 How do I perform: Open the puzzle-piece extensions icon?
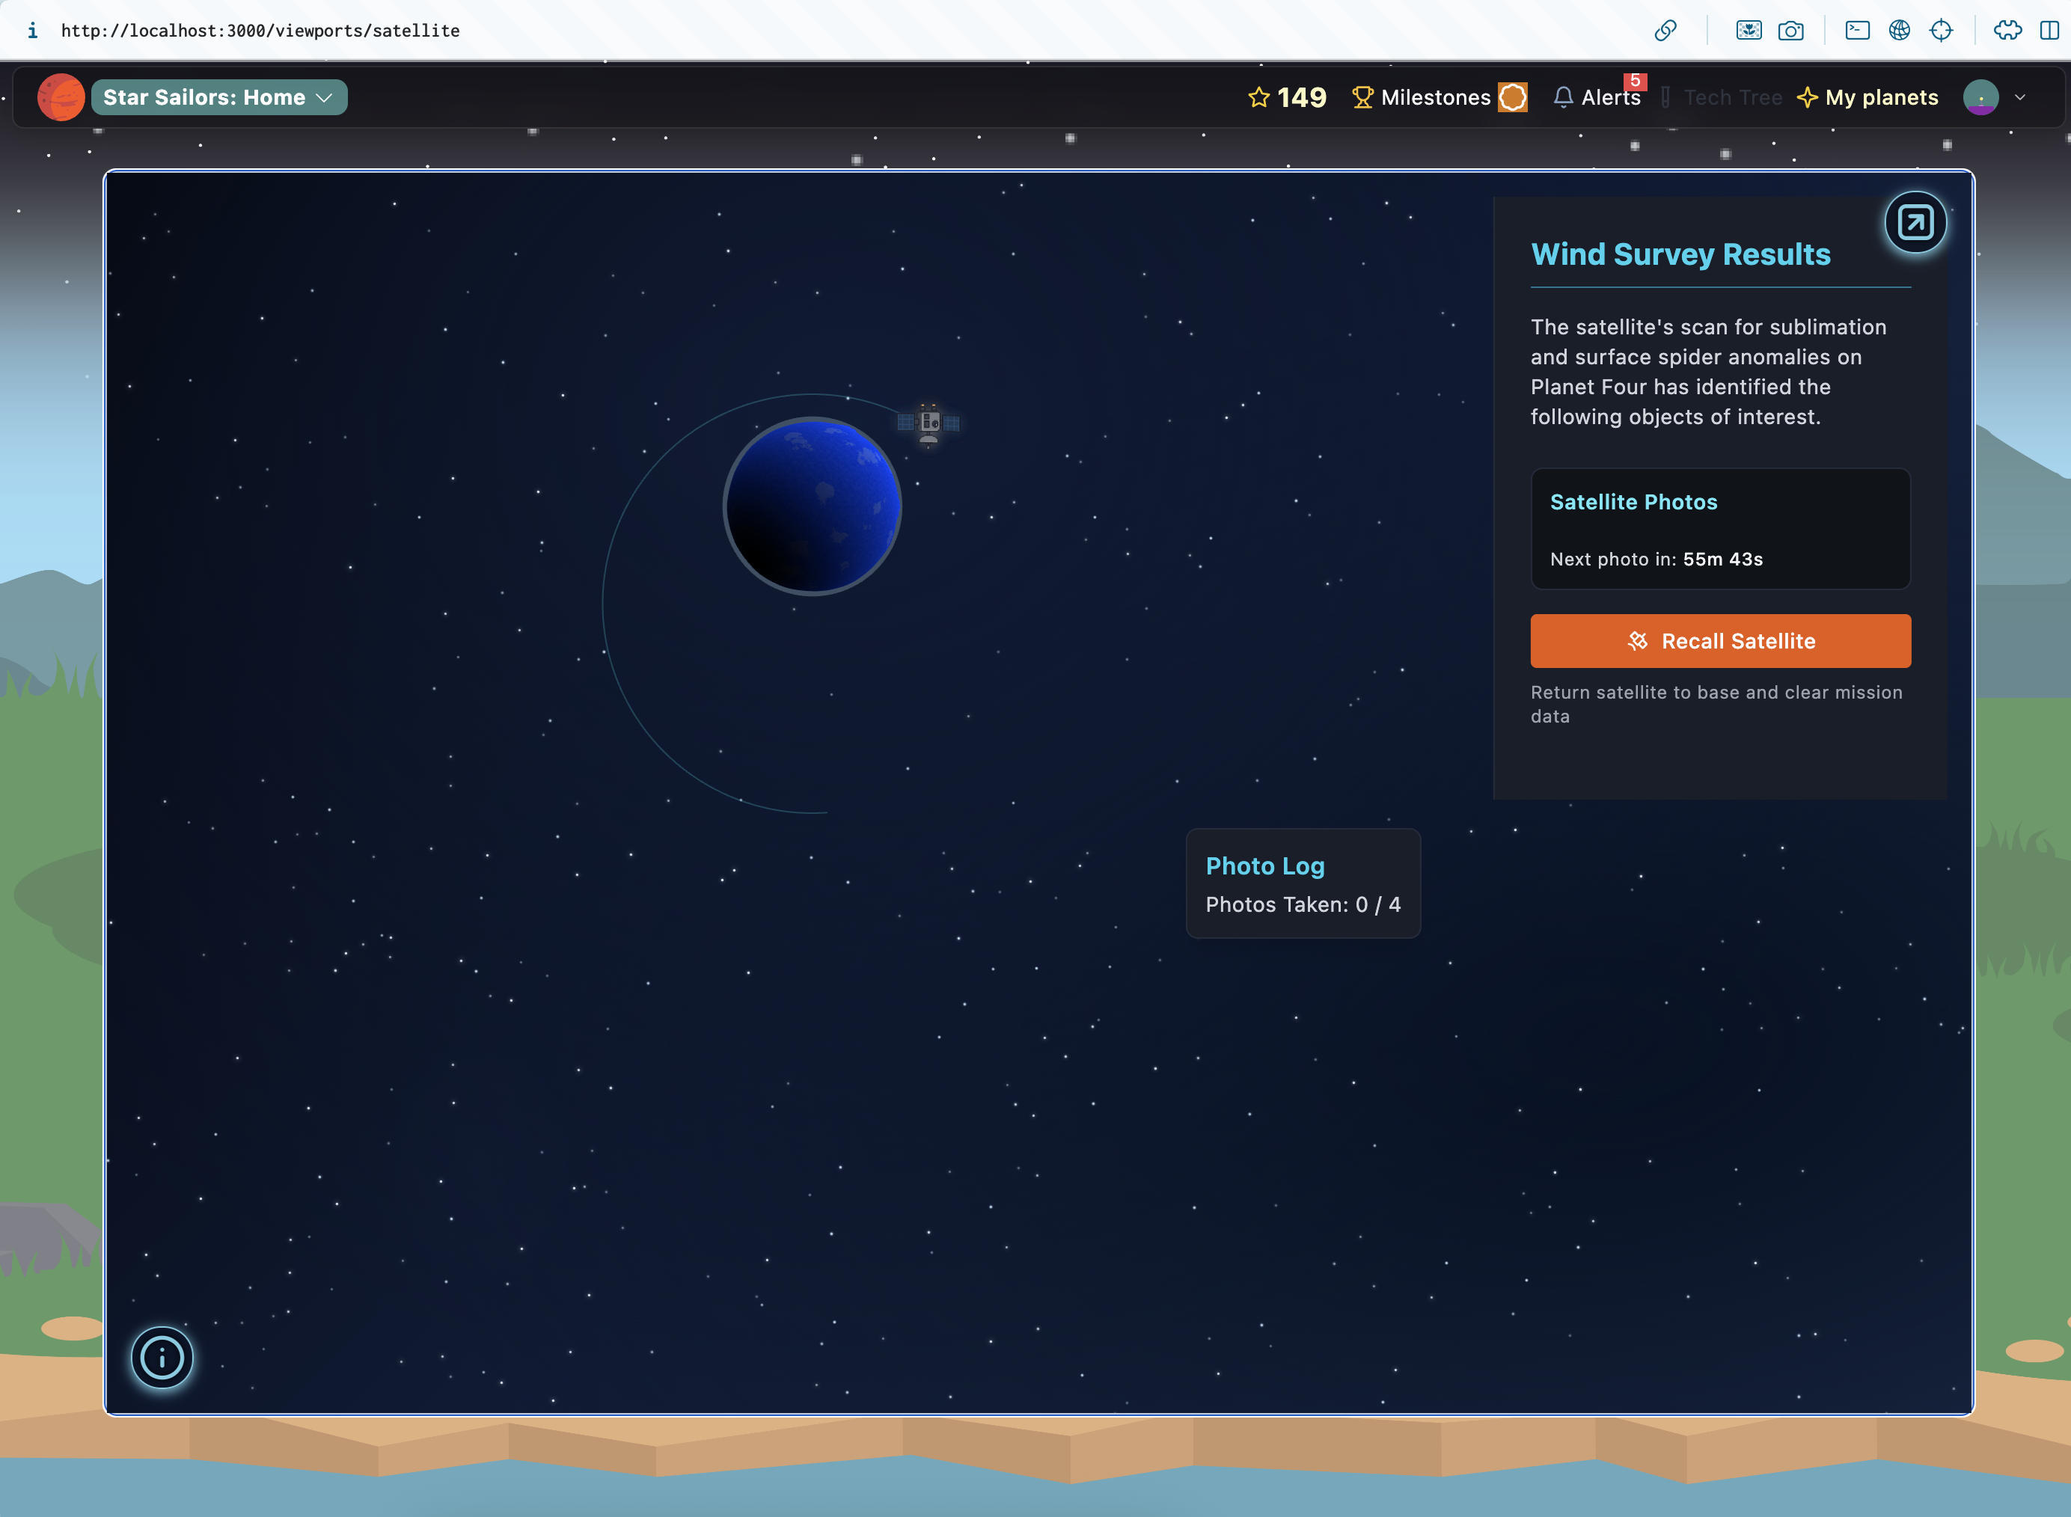pyautogui.click(x=2007, y=31)
